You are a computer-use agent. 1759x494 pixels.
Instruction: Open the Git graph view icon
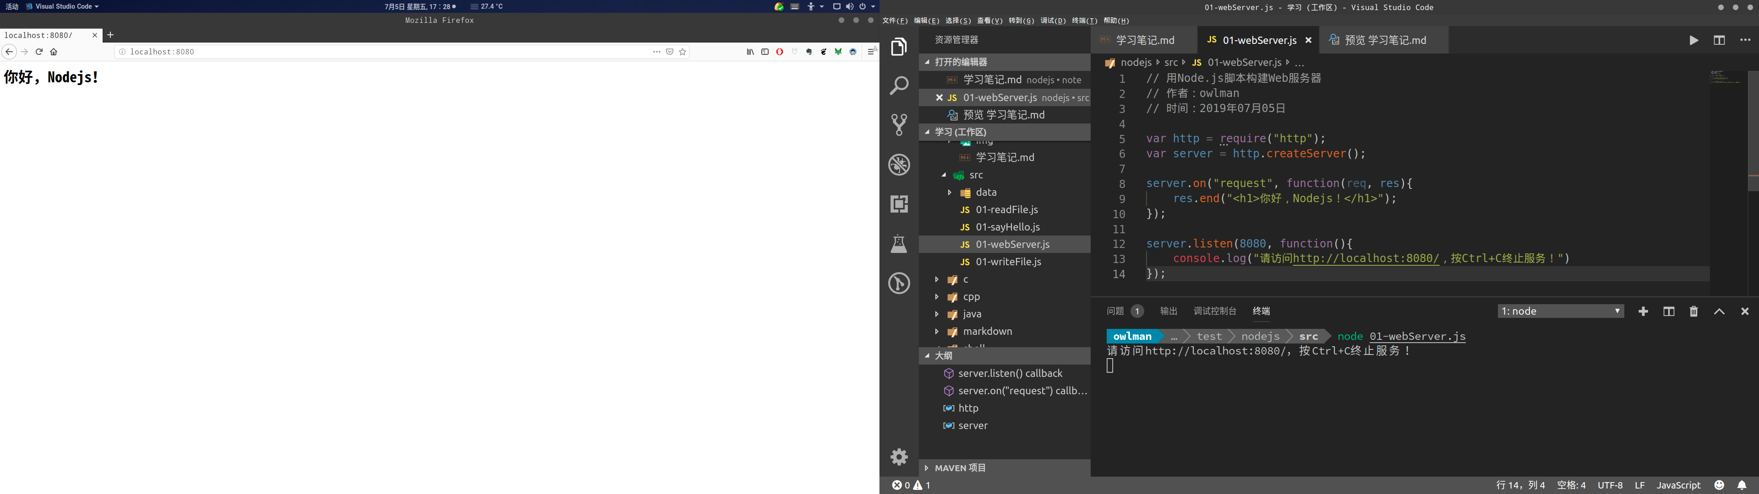pyautogui.click(x=899, y=283)
